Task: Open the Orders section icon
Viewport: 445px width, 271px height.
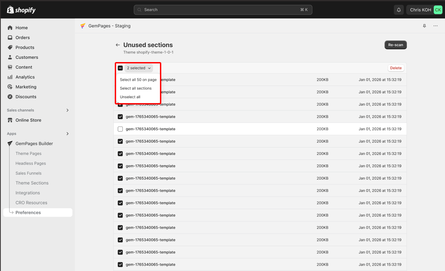Action: [x=10, y=37]
